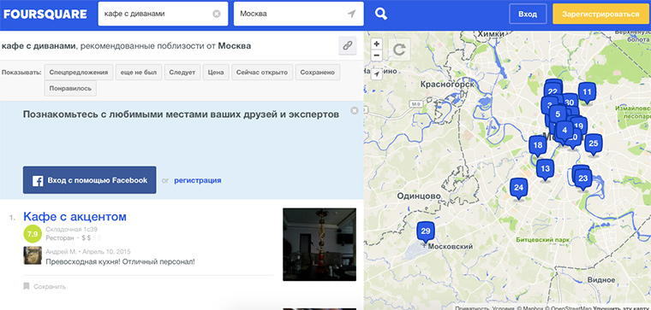Click the Красногорск label on map
This screenshot has width=651, height=310.
pos(447,85)
